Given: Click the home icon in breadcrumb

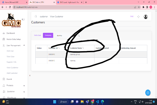Looking at the screenshot, I should (x=36, y=16).
